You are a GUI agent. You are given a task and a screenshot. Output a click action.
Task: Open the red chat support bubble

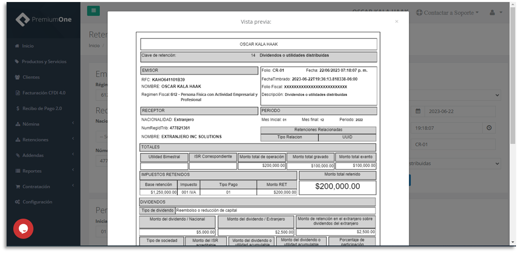pyautogui.click(x=23, y=229)
